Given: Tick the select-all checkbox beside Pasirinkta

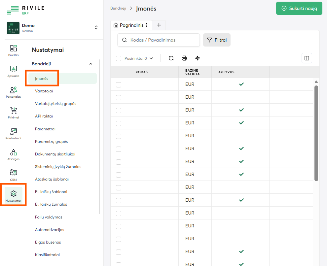Looking at the screenshot, I should tap(119, 58).
